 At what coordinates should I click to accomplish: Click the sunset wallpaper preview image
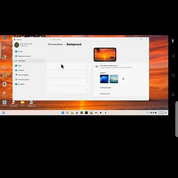[x=105, y=55]
